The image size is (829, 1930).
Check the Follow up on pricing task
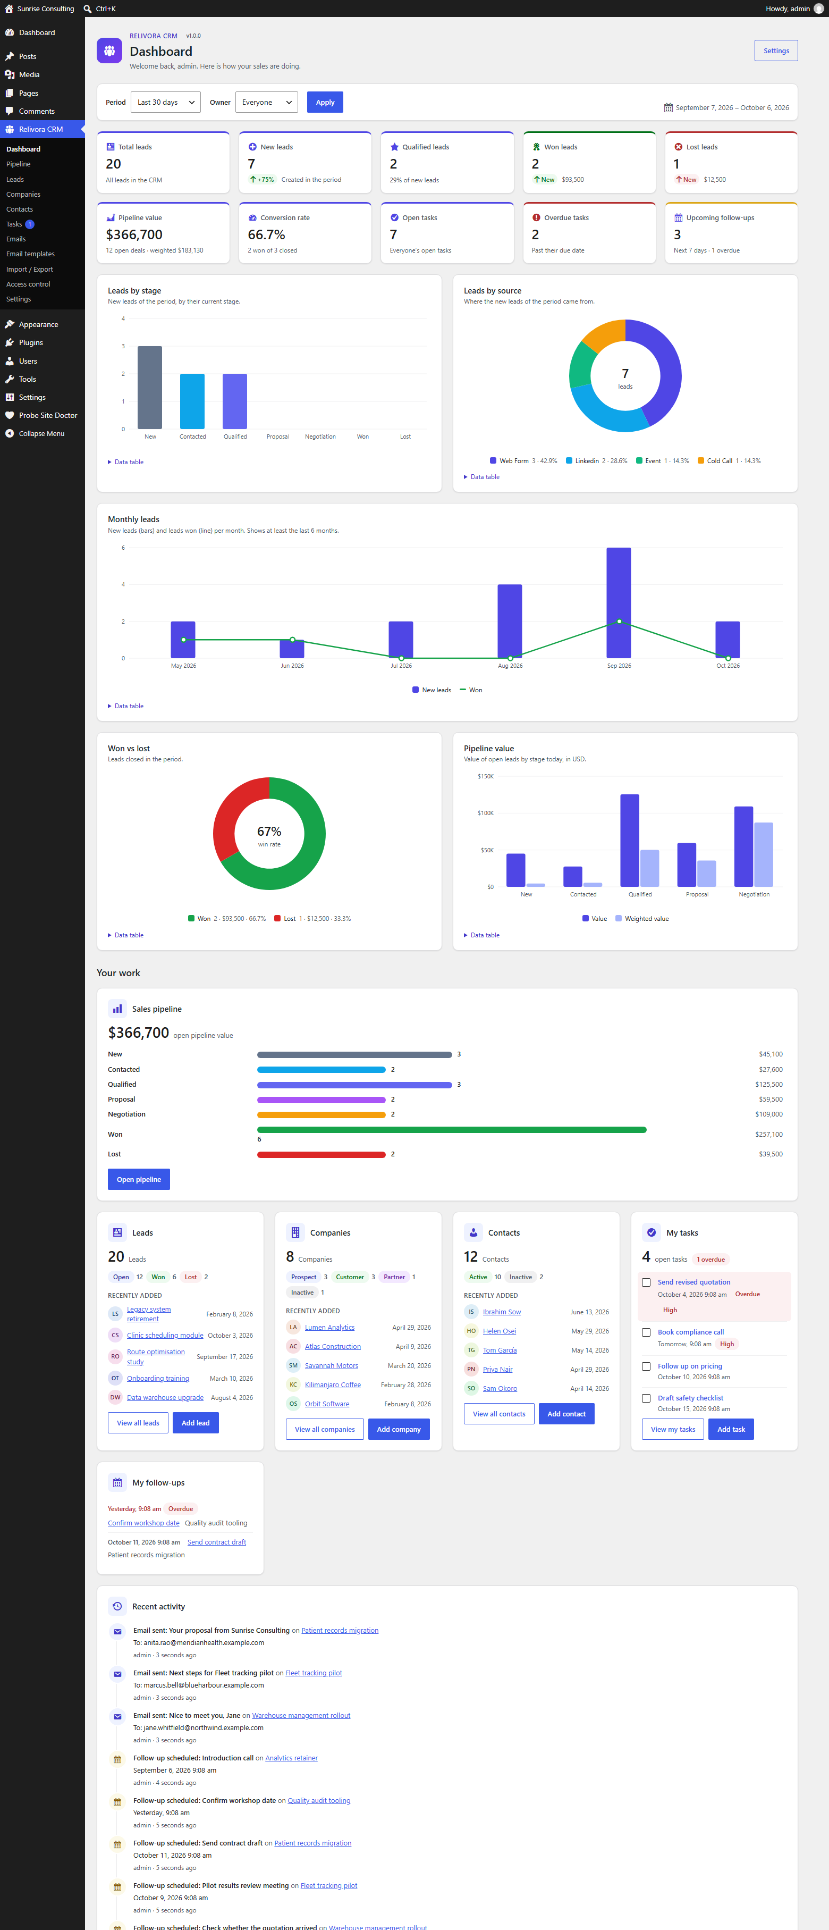point(646,1366)
